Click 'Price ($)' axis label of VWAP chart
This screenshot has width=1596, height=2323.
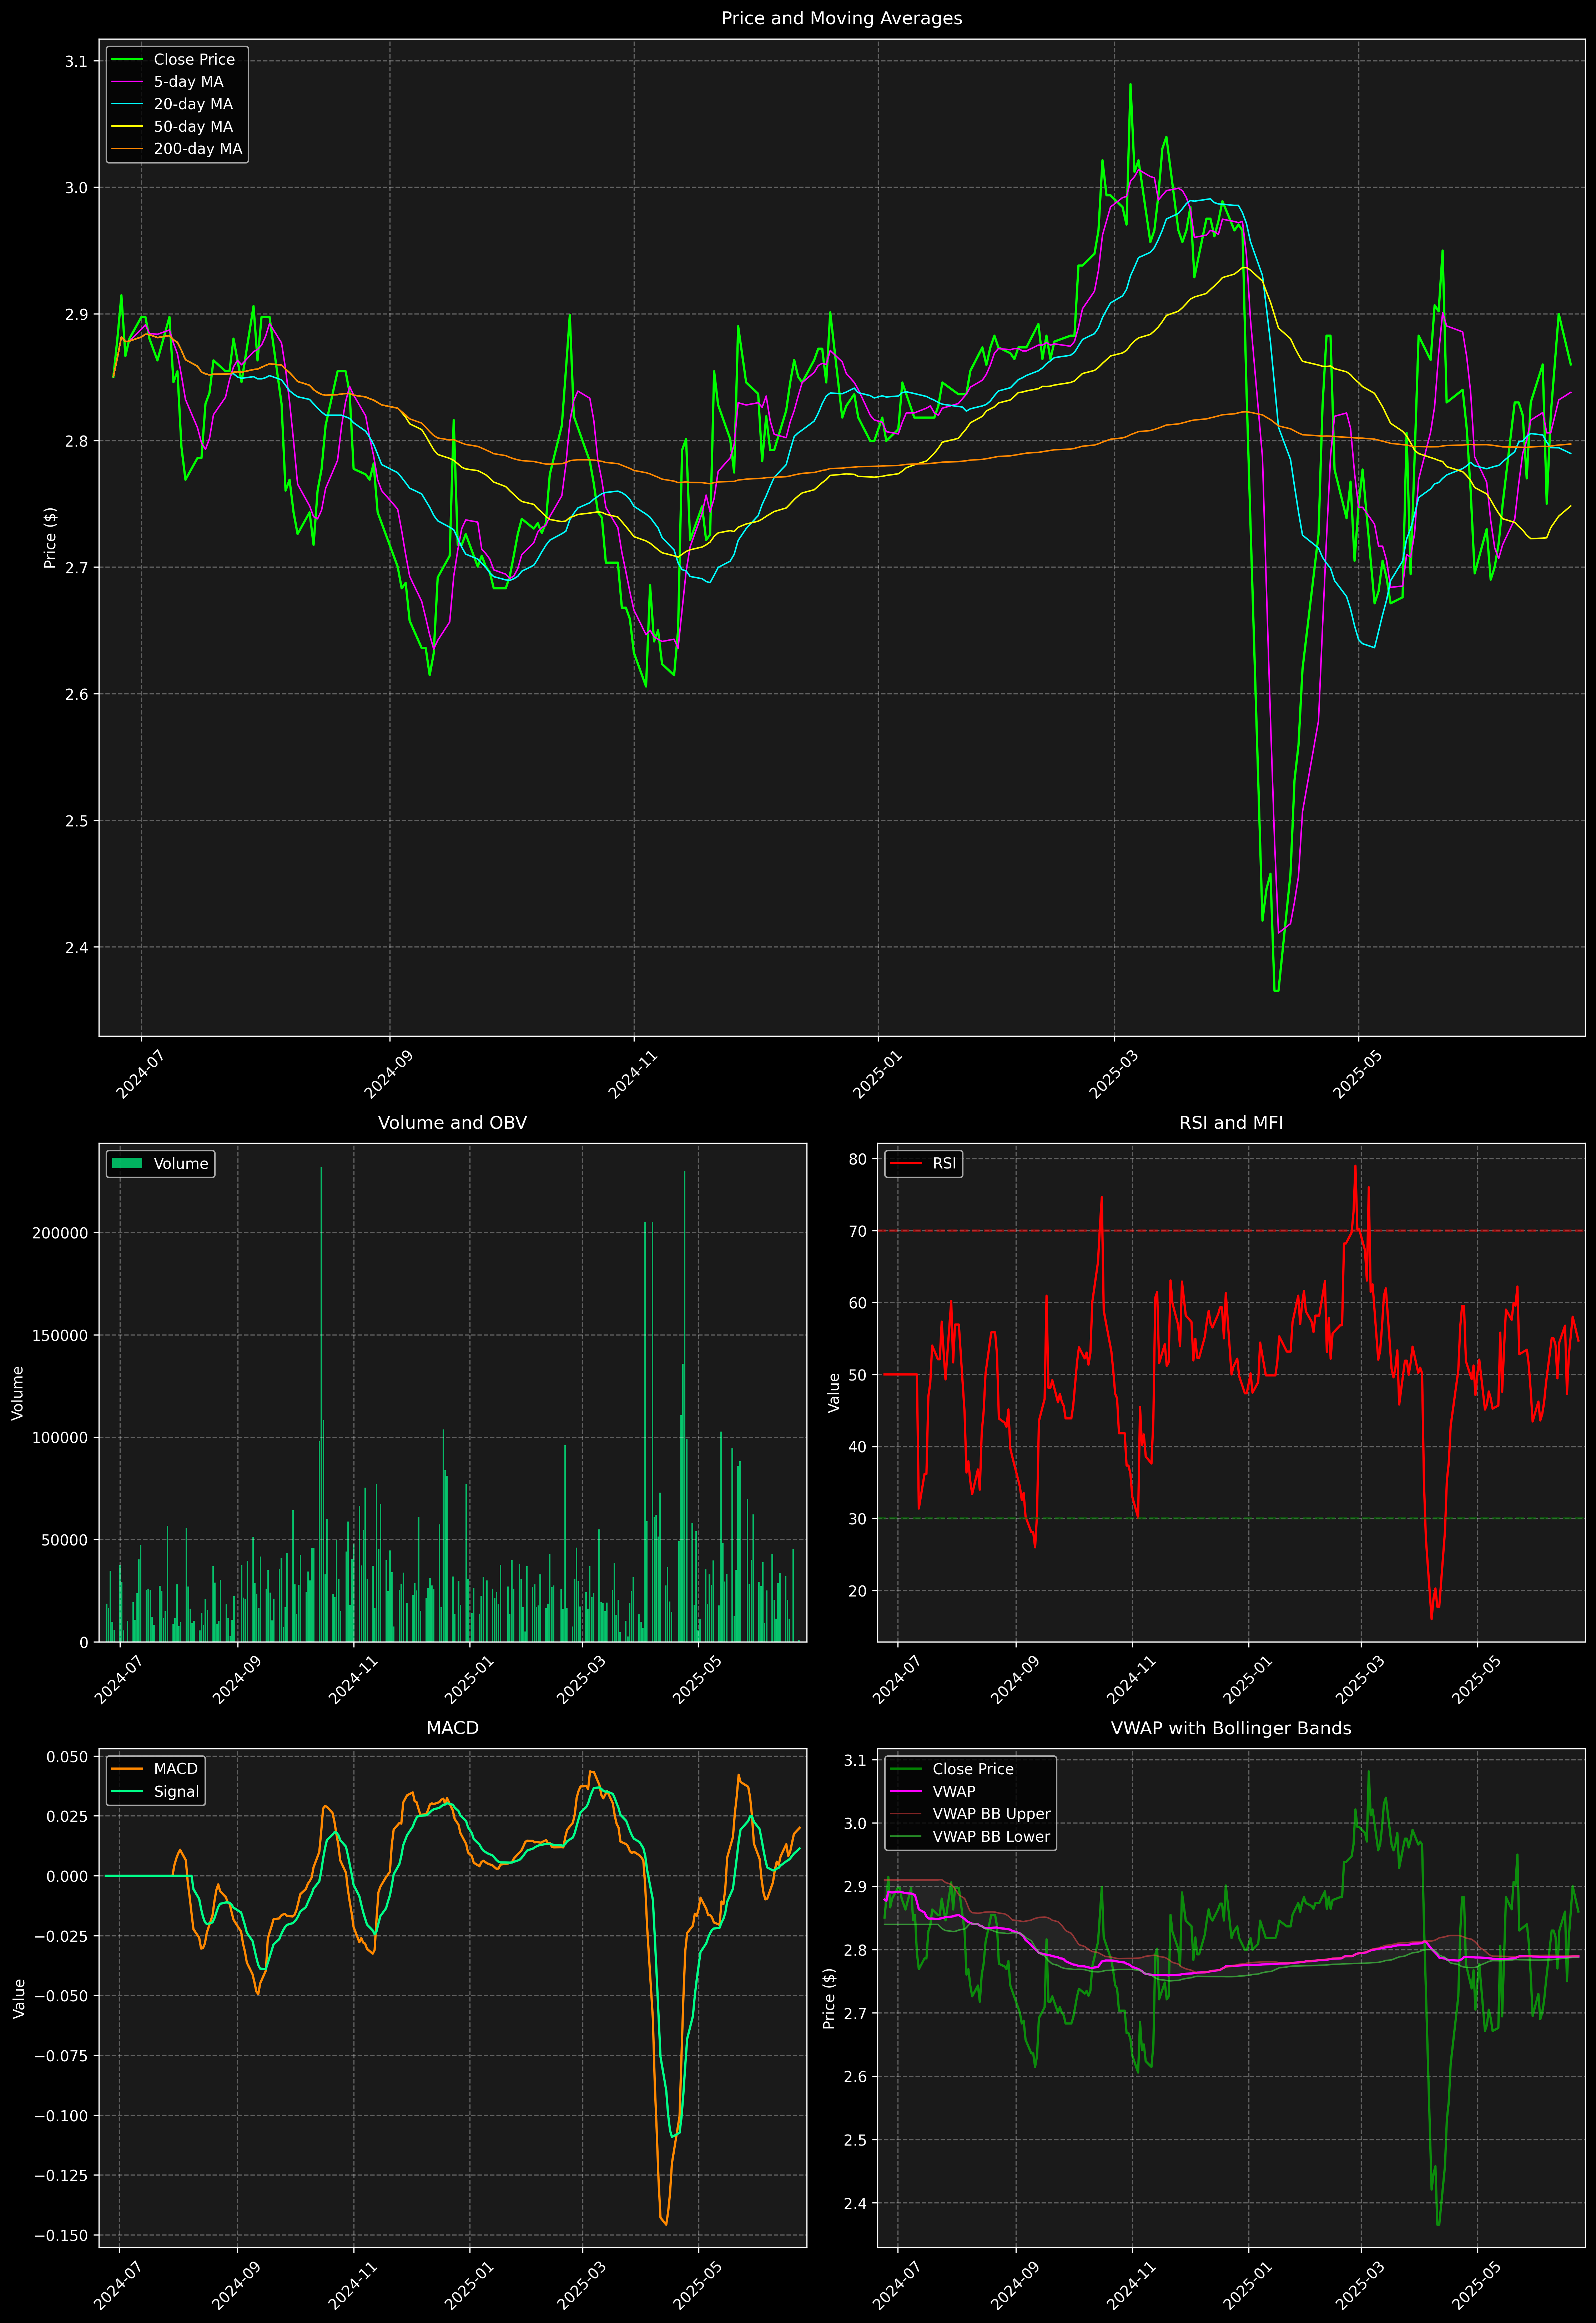coord(829,1998)
